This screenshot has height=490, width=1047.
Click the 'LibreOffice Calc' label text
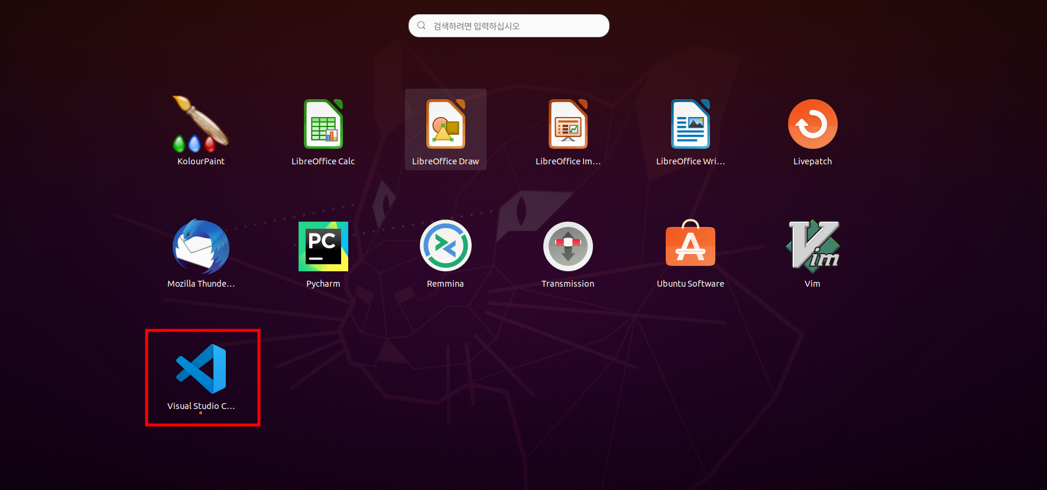[x=323, y=161]
